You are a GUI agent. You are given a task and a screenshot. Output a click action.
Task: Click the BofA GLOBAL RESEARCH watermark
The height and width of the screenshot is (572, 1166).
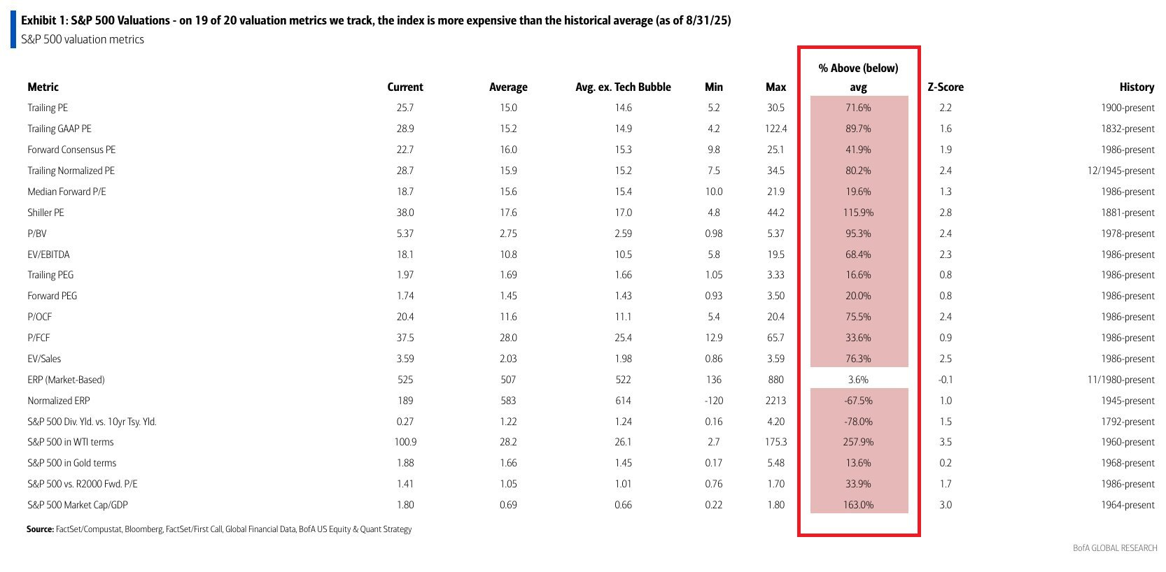point(1115,548)
